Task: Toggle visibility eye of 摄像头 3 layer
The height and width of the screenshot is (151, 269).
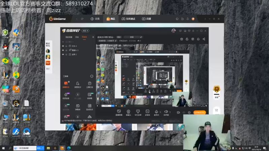Action: (63, 50)
